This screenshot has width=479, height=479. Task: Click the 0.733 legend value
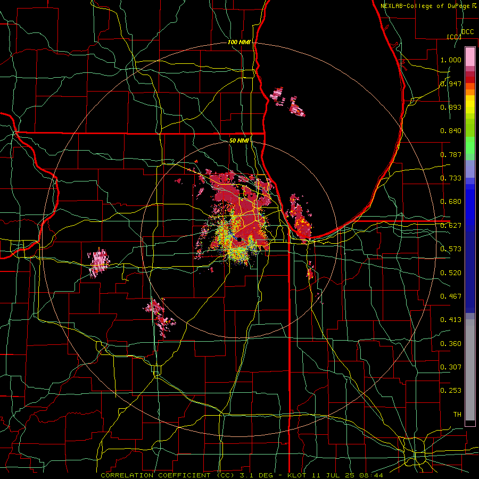[451, 178]
